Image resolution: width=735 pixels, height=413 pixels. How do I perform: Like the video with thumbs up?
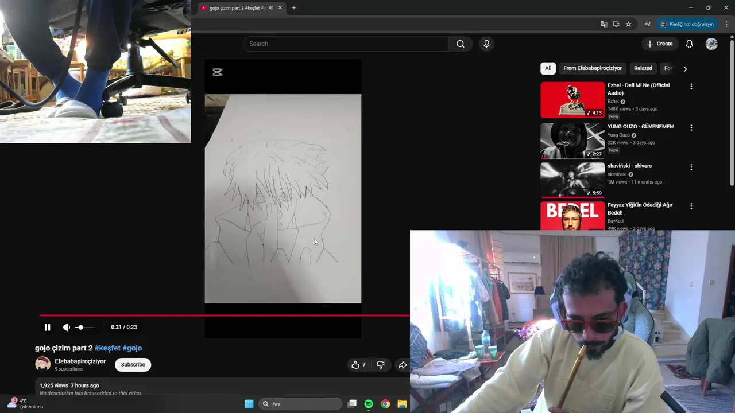358,365
